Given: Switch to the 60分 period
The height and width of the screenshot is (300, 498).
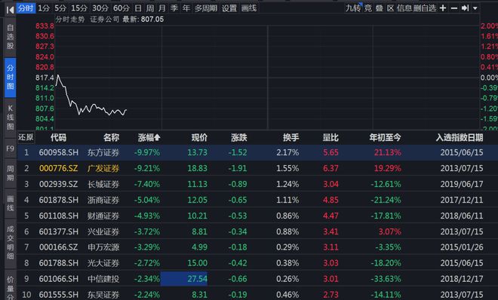Looking at the screenshot, I should 121,8.
